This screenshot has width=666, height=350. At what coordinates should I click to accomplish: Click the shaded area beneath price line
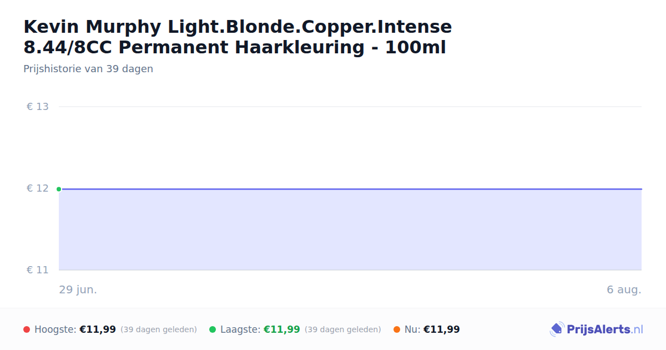350,230
